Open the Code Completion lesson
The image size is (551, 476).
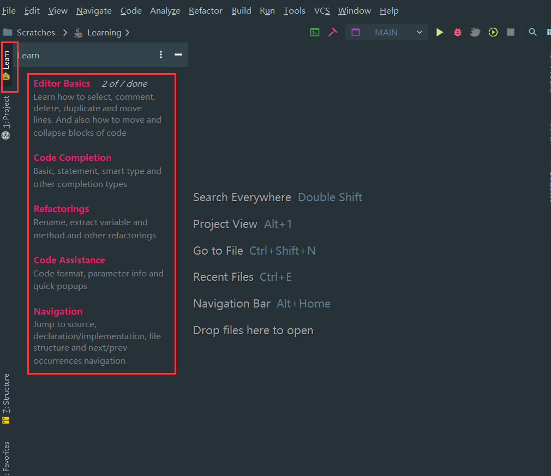(x=72, y=158)
